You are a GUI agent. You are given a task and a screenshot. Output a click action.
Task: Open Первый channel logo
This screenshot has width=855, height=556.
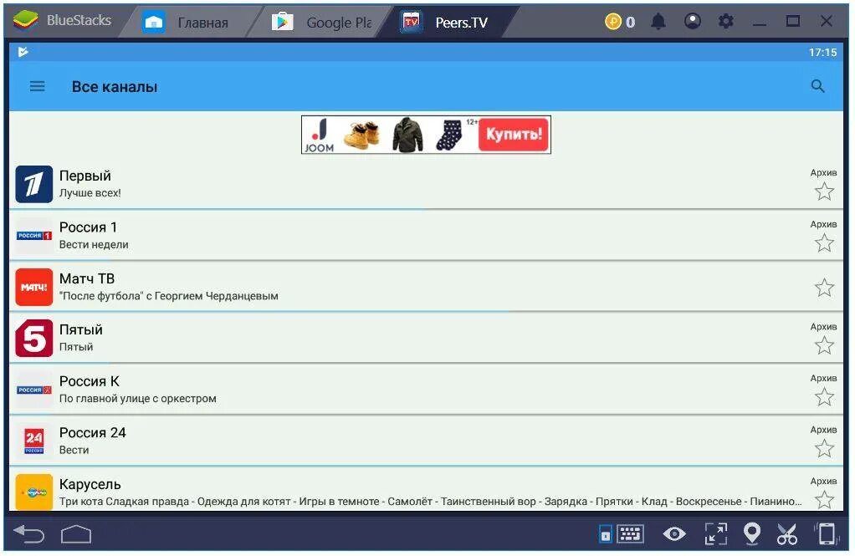[x=33, y=184]
